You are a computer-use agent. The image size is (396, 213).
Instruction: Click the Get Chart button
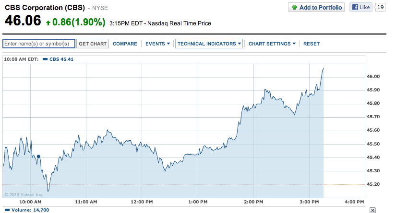click(93, 44)
